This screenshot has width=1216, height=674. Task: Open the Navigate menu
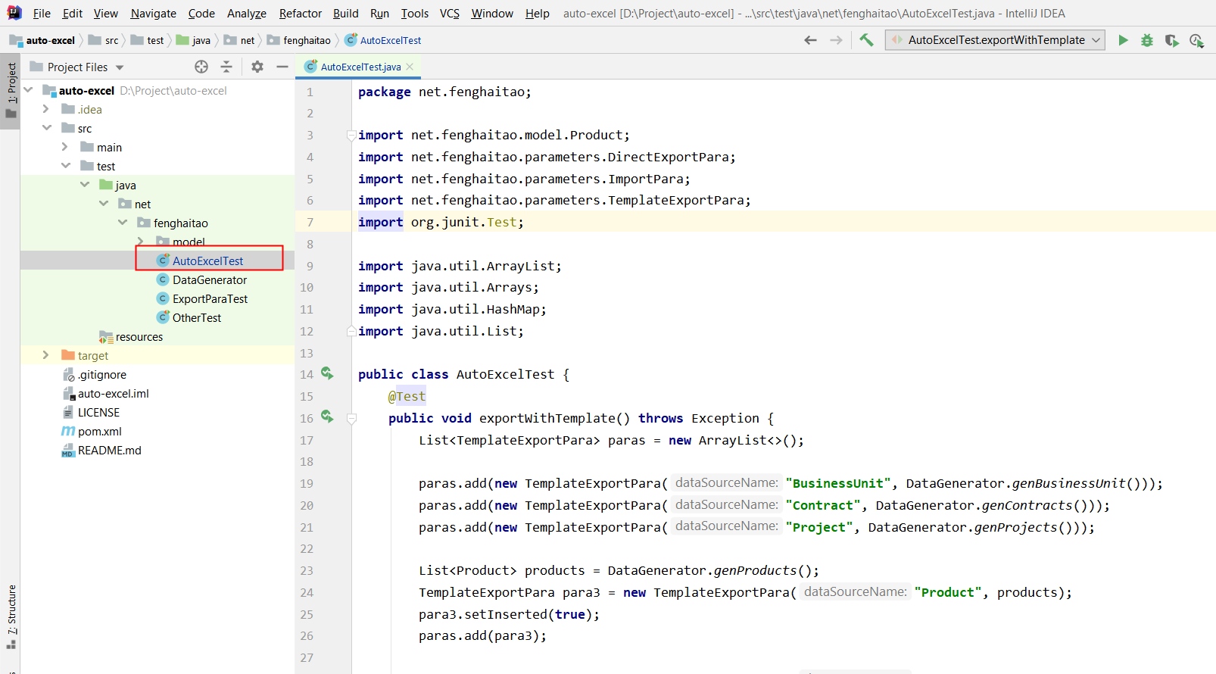pyautogui.click(x=153, y=13)
